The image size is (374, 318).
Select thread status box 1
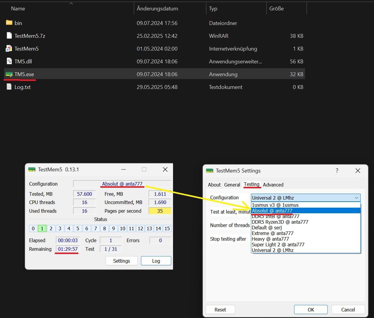coord(42,228)
